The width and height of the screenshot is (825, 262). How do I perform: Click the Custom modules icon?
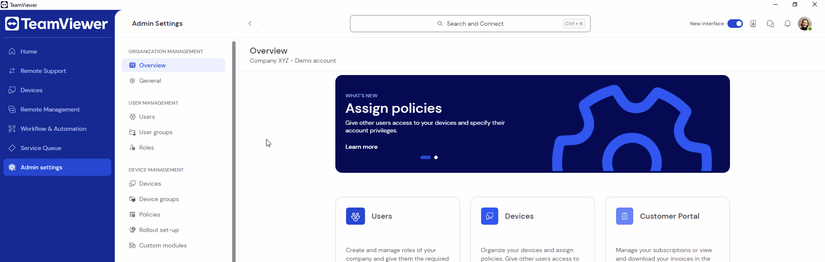click(x=132, y=245)
